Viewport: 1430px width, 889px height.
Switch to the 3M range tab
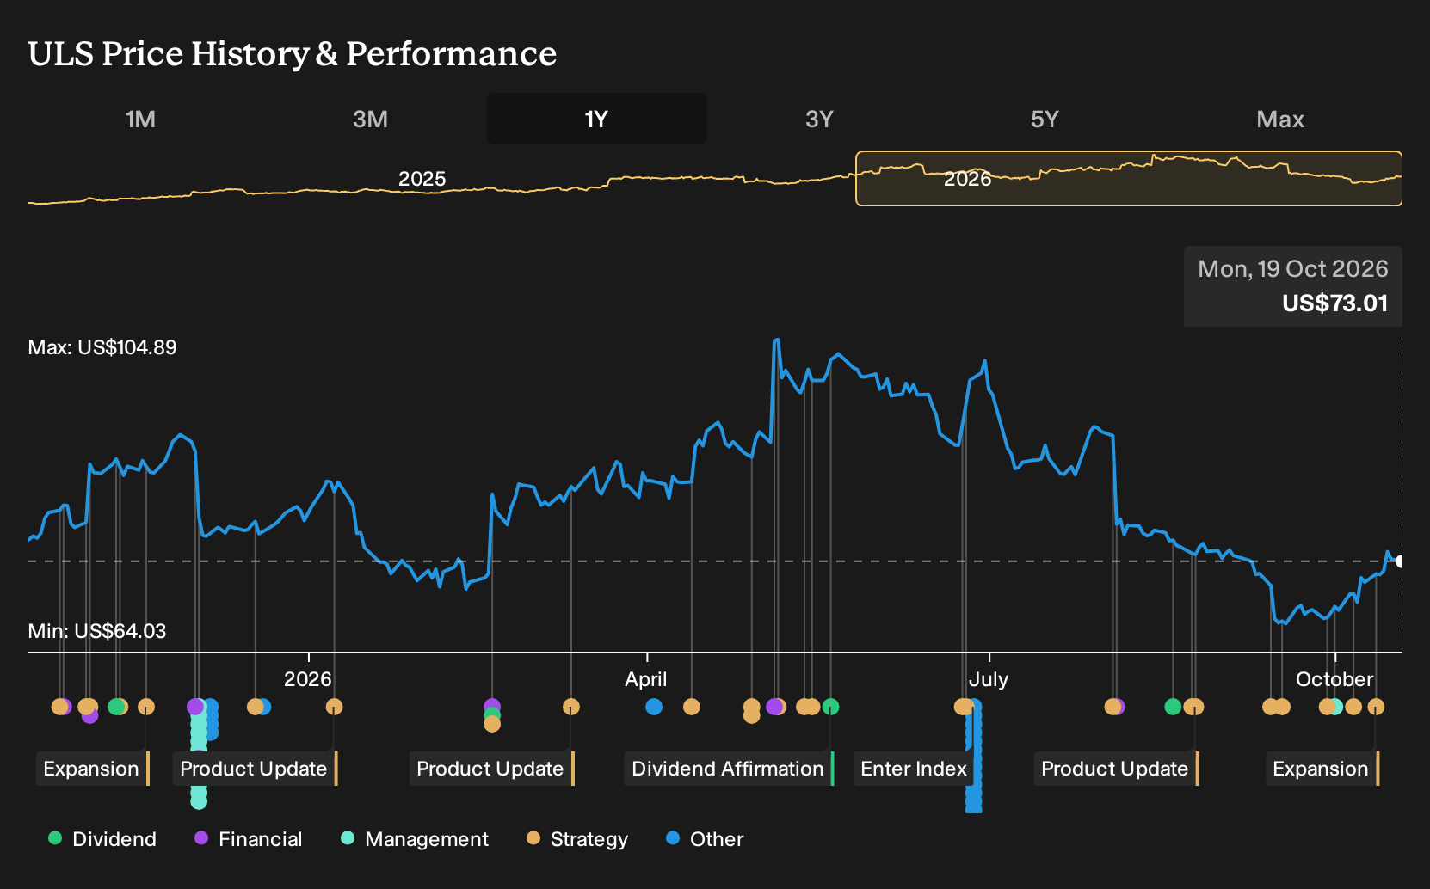370,119
